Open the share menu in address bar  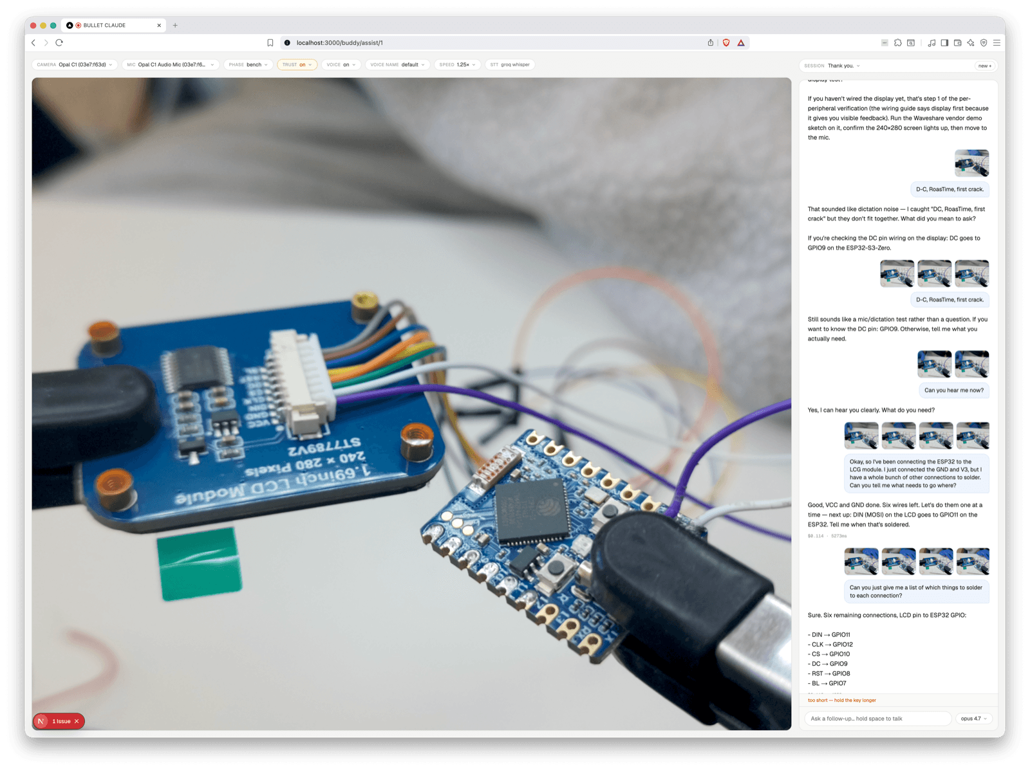(711, 42)
